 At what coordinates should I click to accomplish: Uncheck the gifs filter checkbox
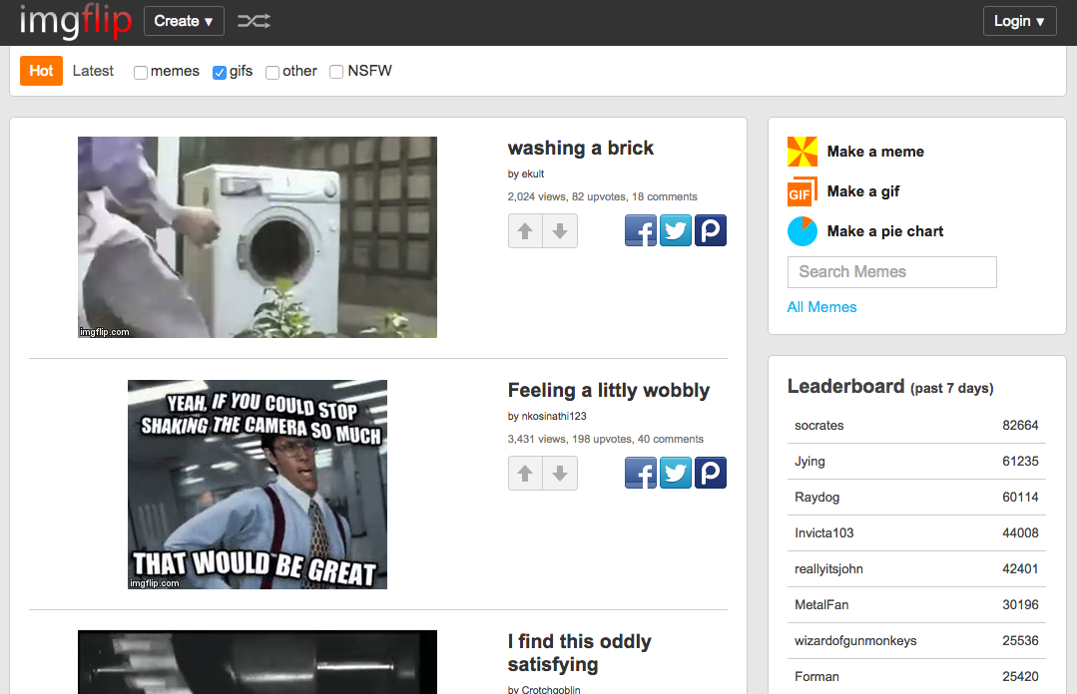click(220, 72)
